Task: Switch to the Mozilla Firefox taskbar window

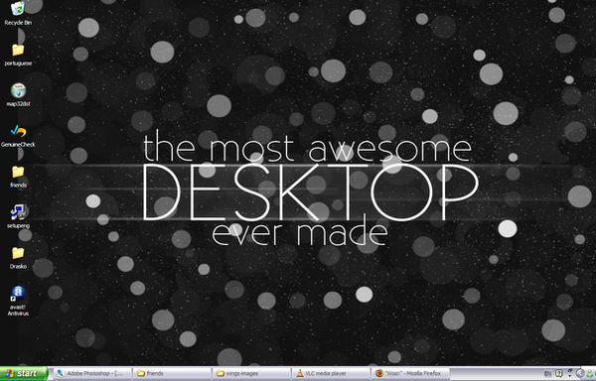Action: (x=410, y=373)
